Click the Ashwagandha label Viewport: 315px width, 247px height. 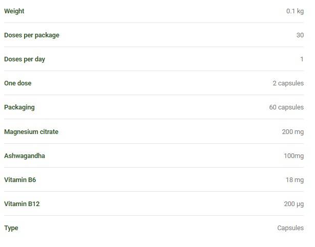pyautogui.click(x=25, y=156)
